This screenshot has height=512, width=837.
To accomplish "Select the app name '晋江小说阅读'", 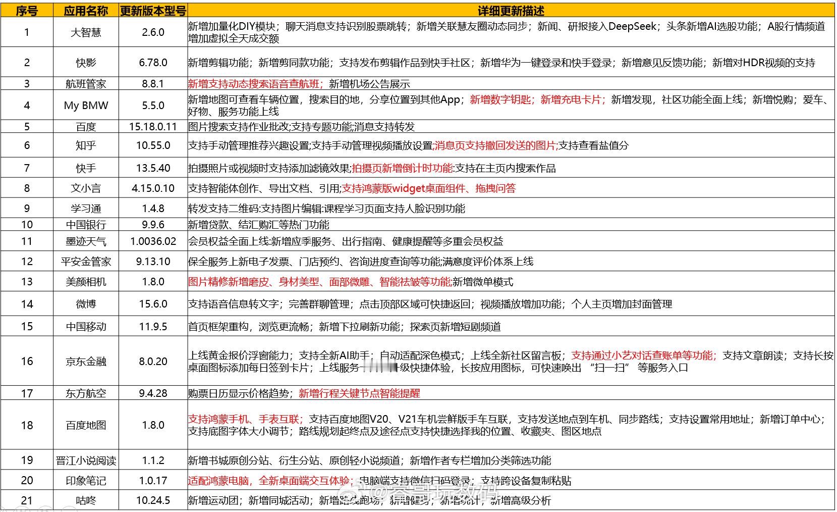I will pos(86,460).
